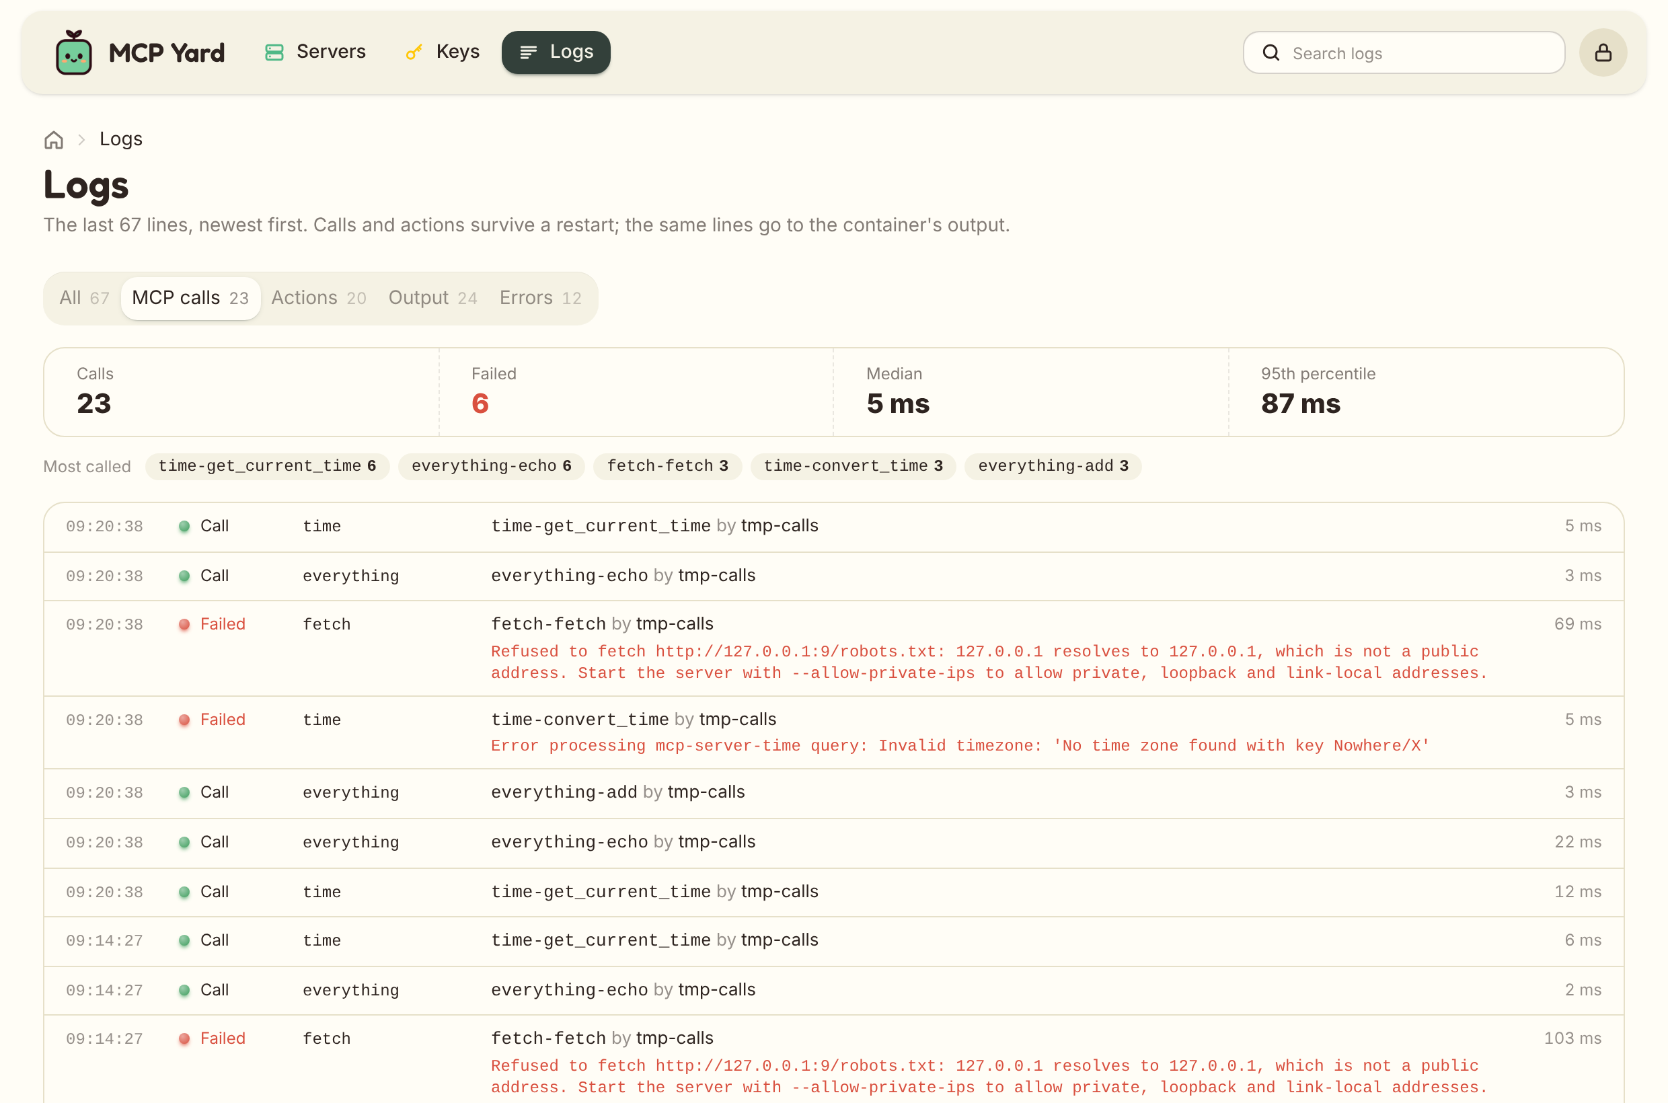The image size is (1668, 1103).
Task: Click green status dot of 22 ms row
Action: 184,843
